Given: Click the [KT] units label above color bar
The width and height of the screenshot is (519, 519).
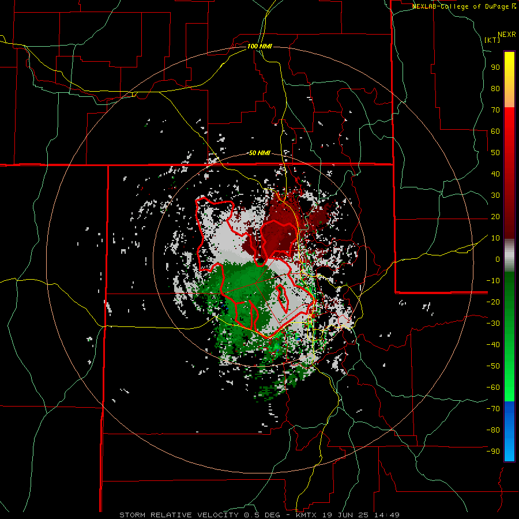Looking at the screenshot, I should point(492,40).
